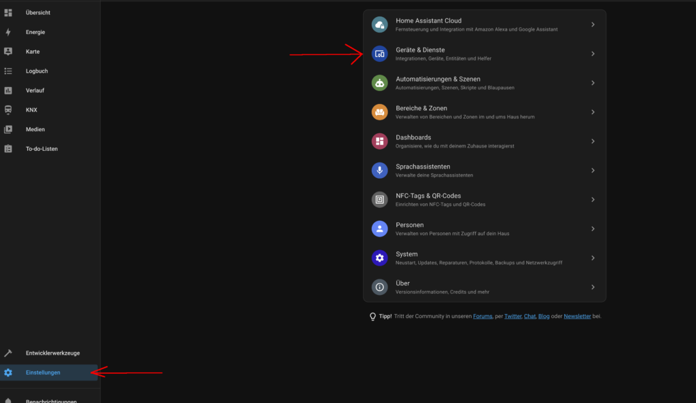Expand Home Assistant Cloud with its chevron
Image resolution: width=696 pixels, height=403 pixels.
click(593, 25)
